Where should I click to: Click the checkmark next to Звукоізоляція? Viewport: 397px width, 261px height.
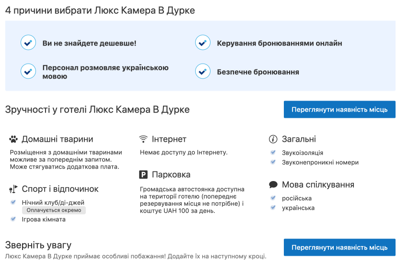pos(273,153)
